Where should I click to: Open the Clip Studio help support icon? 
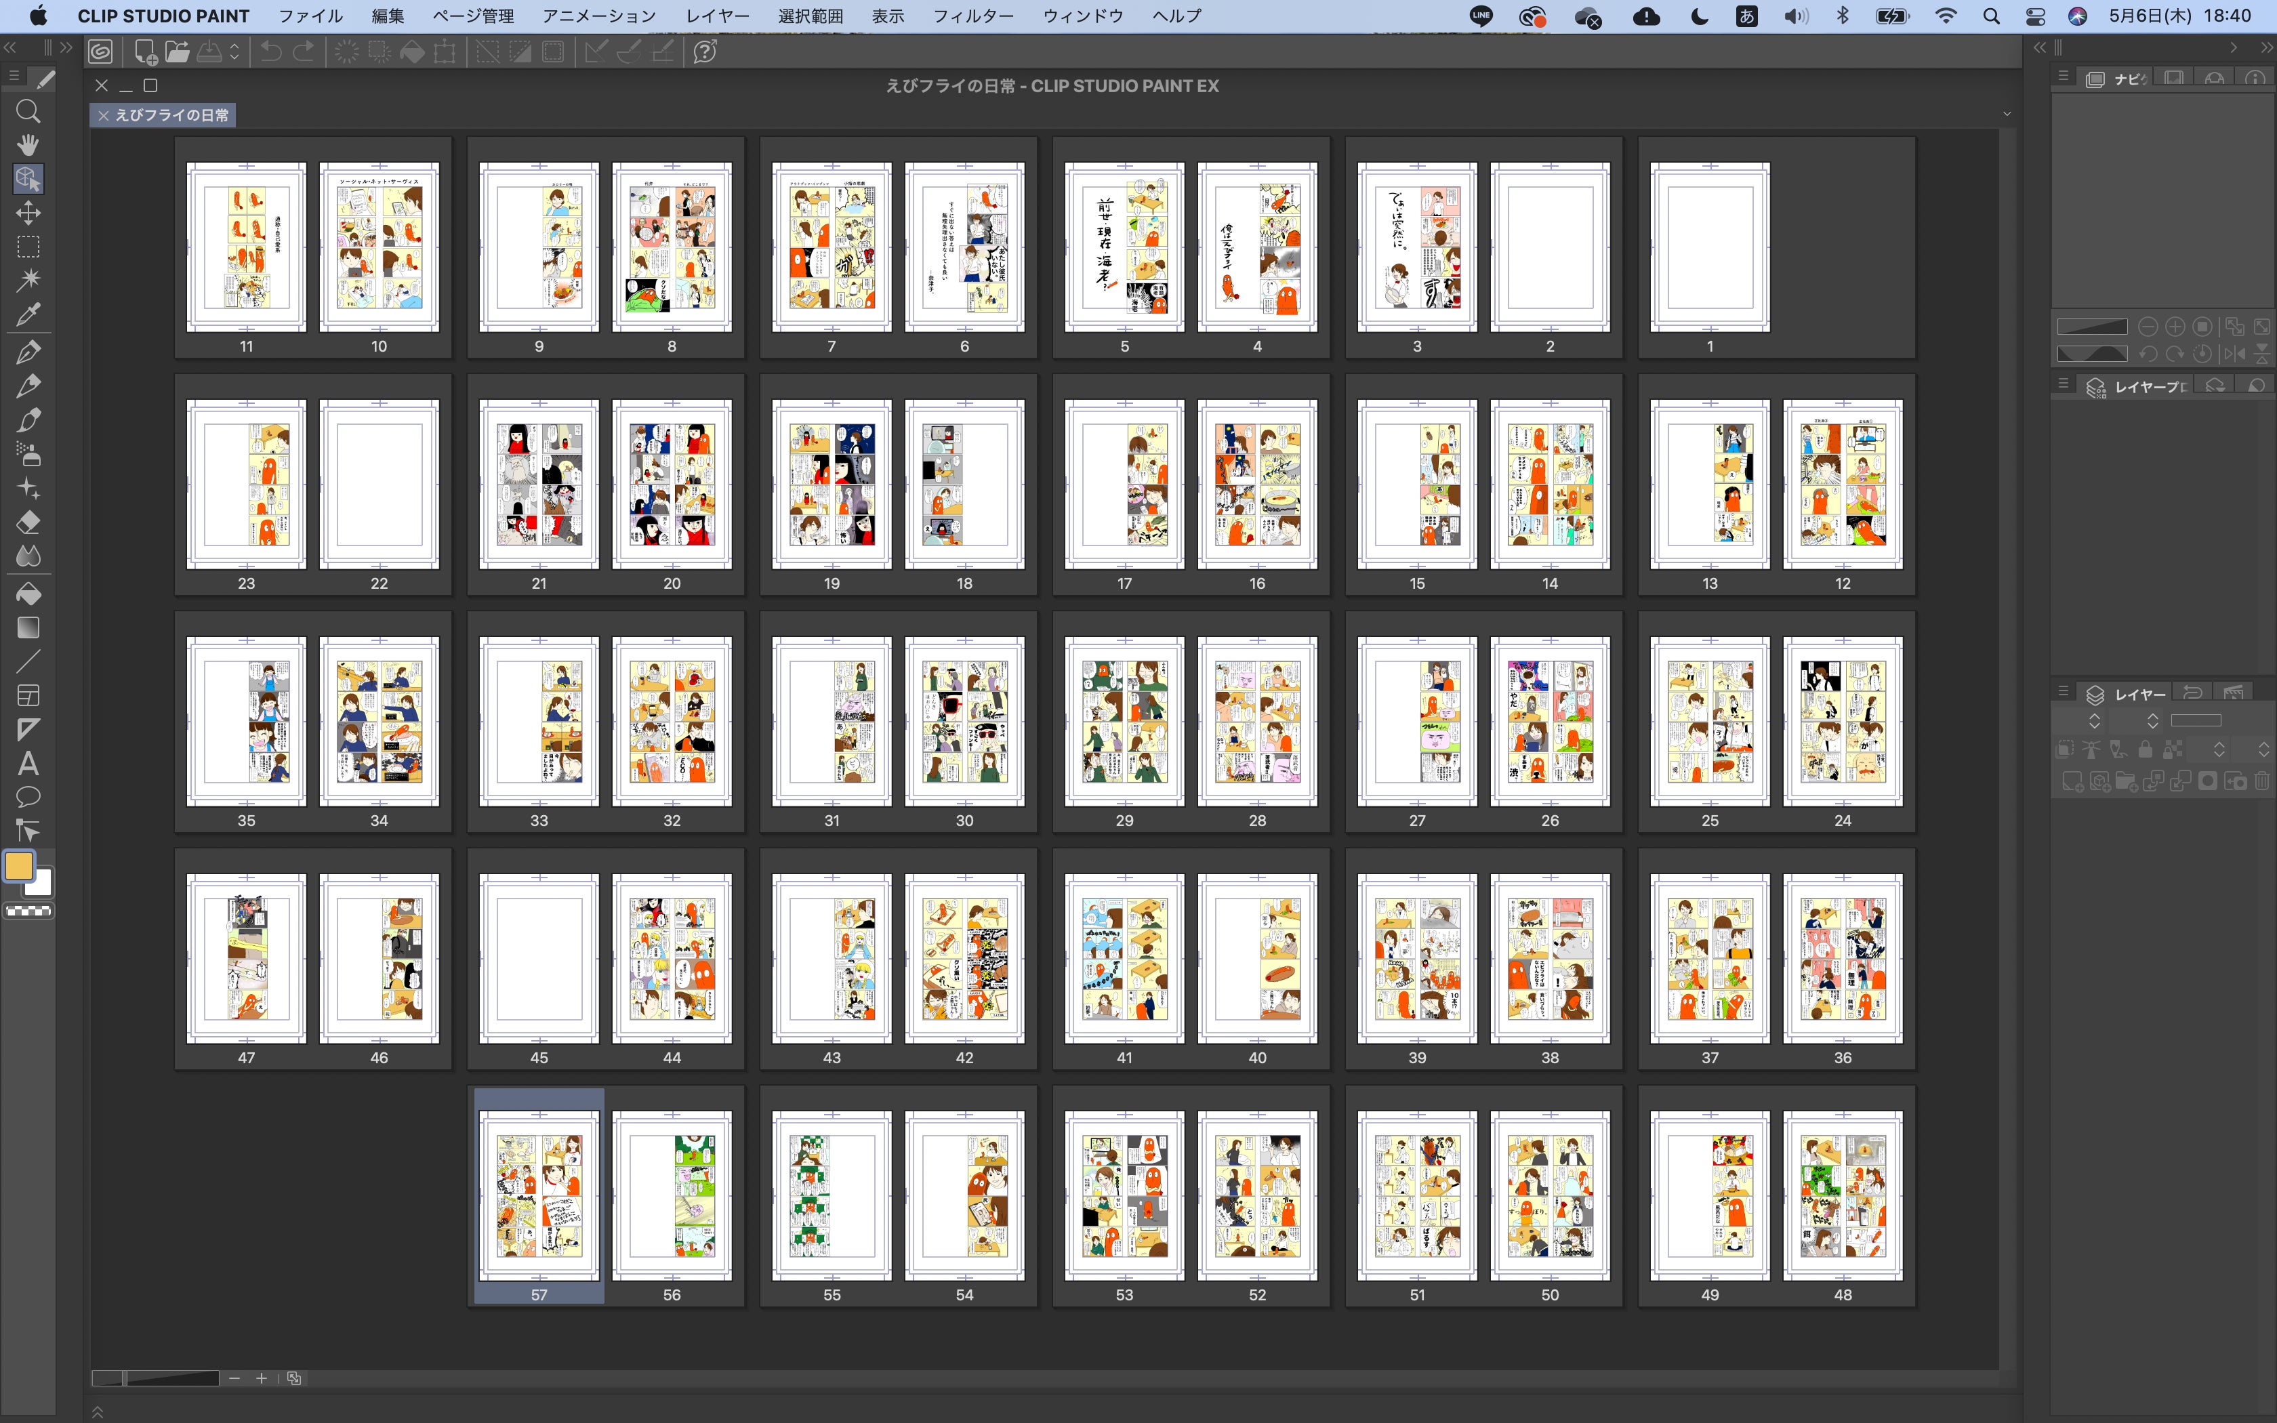705,51
